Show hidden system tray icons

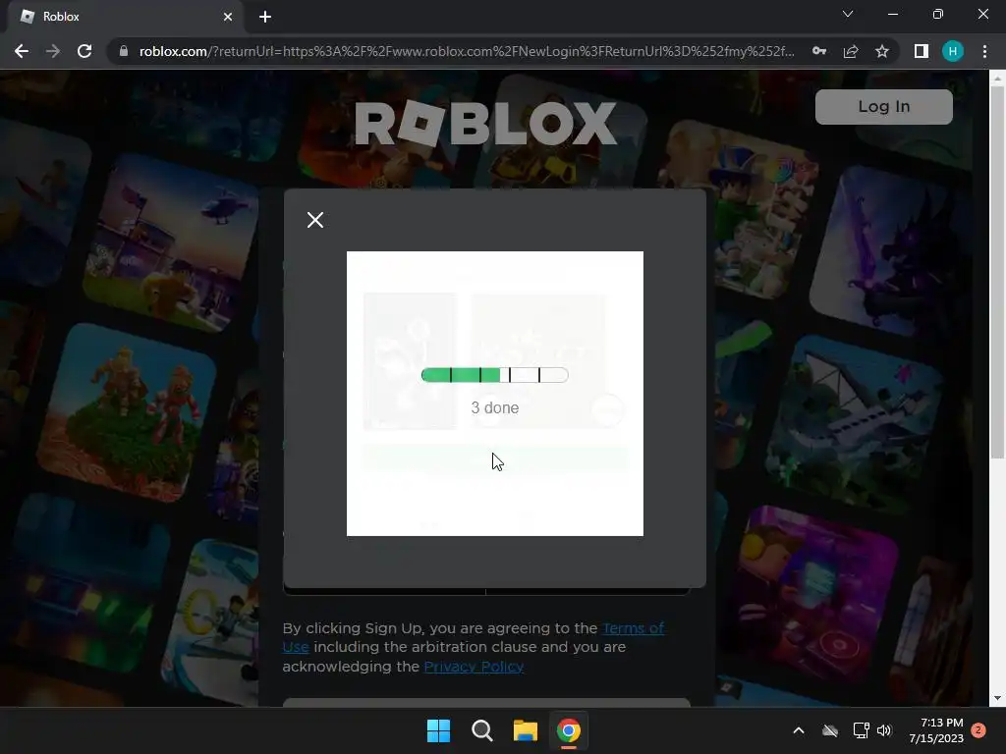[799, 730]
